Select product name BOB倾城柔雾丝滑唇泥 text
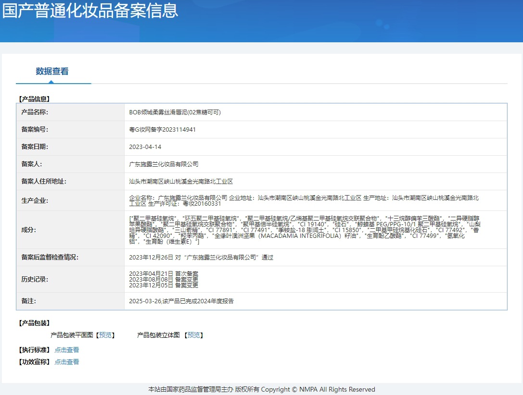This screenshot has height=395, width=523. tap(175, 112)
